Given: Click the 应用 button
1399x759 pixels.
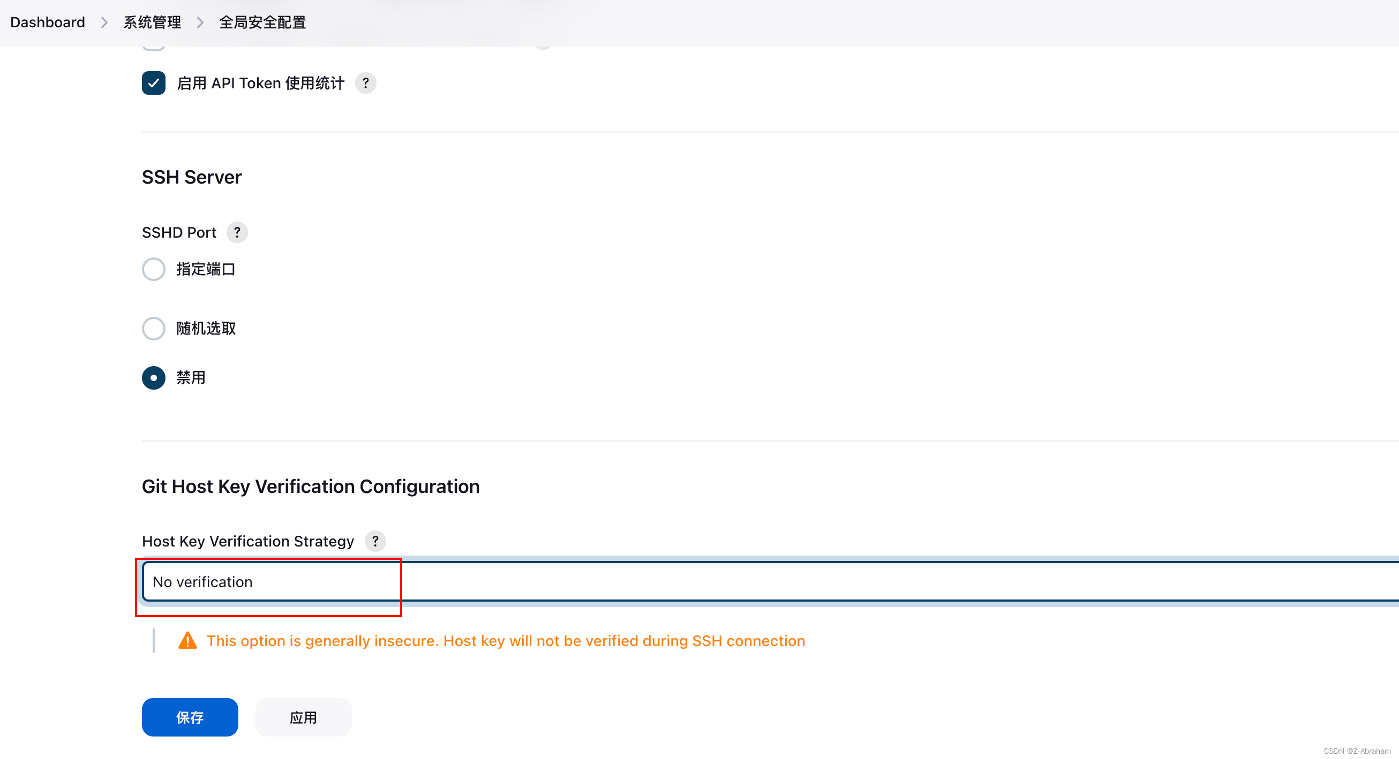Looking at the screenshot, I should tap(303, 717).
